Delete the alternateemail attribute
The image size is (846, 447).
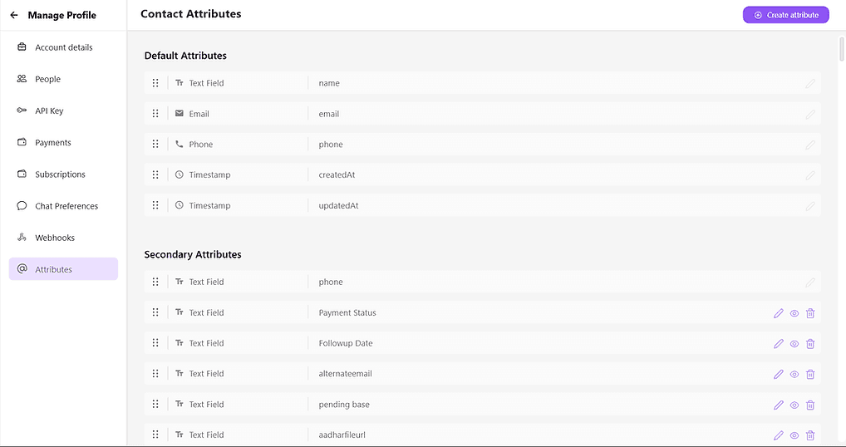pos(810,374)
